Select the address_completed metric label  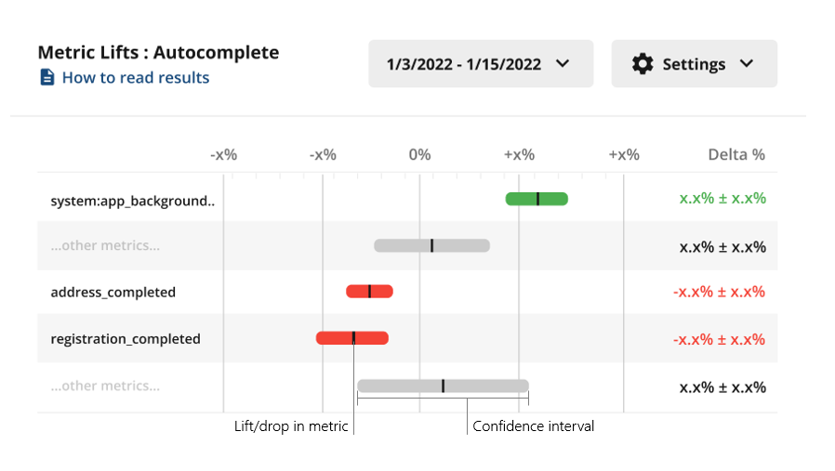coord(113,293)
